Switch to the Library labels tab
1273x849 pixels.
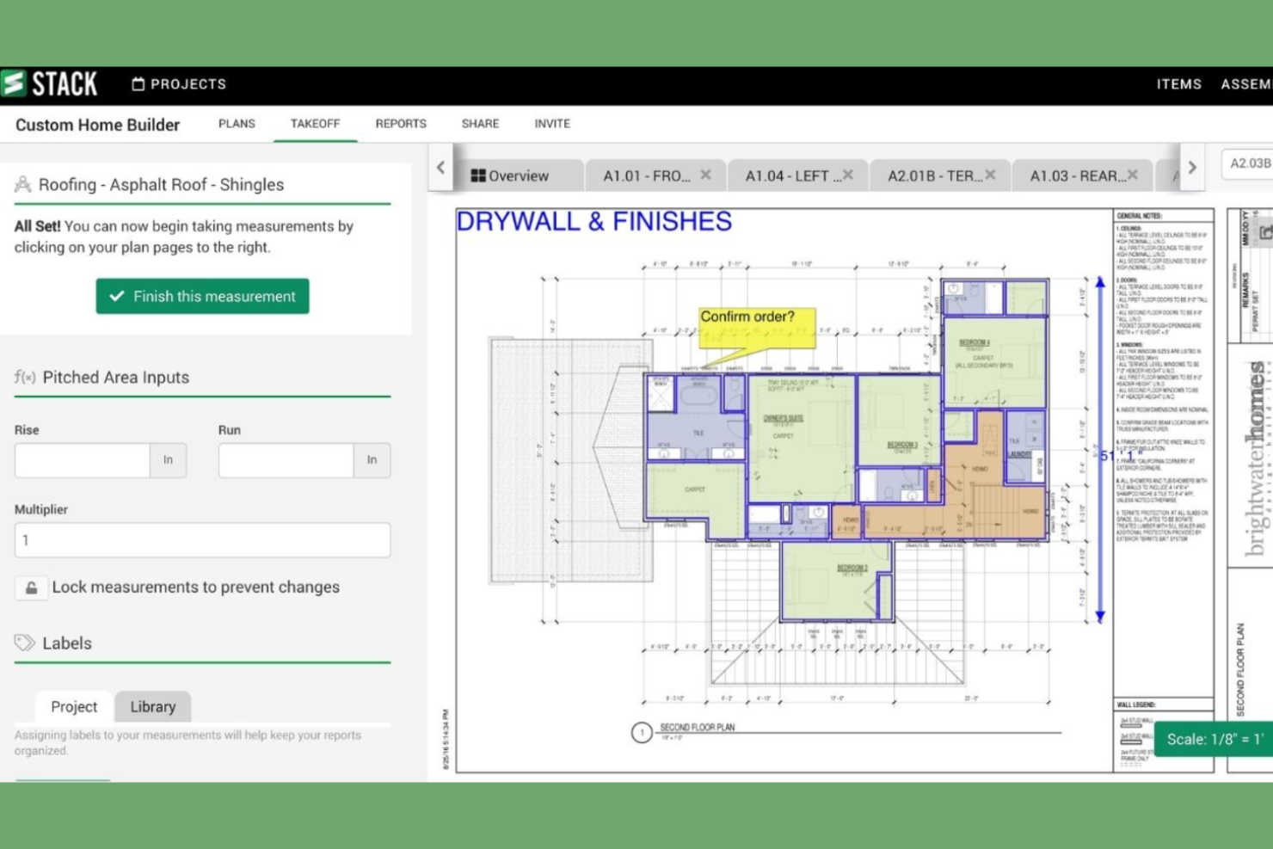[153, 707]
